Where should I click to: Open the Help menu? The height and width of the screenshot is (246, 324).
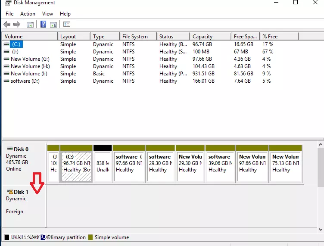(x=65, y=14)
